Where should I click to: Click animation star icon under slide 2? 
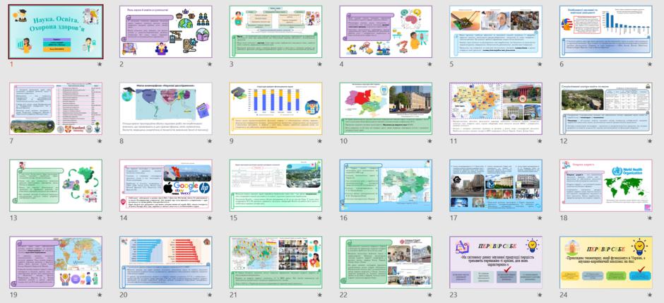(210, 64)
